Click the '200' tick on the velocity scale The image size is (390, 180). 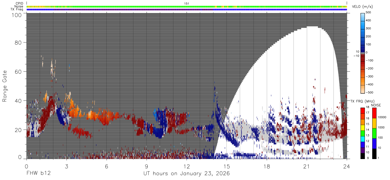coord(369,37)
